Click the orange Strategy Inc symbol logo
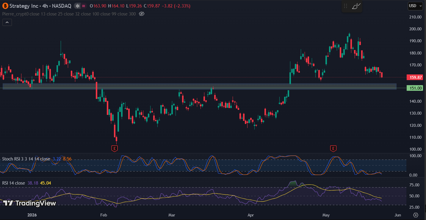426x220 pixels. click(x=5, y=6)
